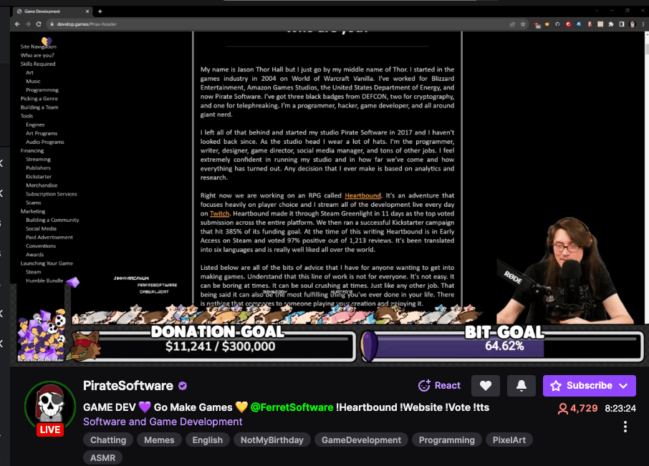The width and height of the screenshot is (649, 466).
Task: Click the ASMR tag
Action: 102,457
